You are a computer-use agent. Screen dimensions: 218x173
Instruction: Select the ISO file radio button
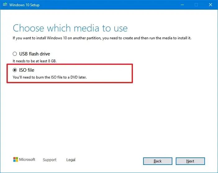[x=15, y=70]
